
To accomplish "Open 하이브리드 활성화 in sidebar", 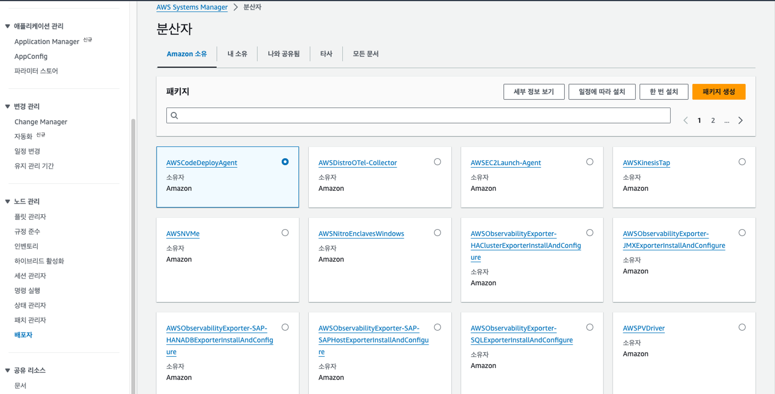I will 39,260.
